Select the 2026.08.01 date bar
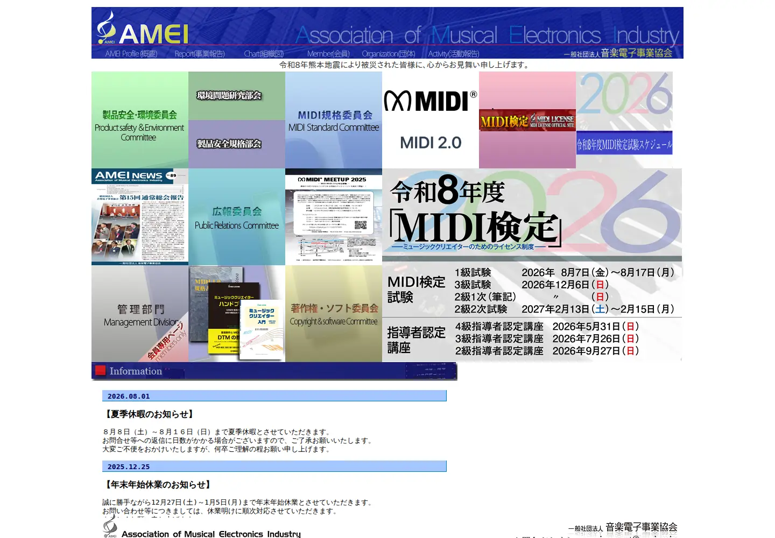Viewport: 775px width, 538px height. [x=274, y=396]
